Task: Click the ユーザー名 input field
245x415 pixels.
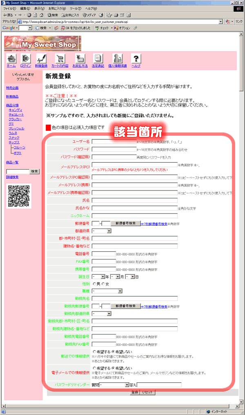Action: [114, 141]
